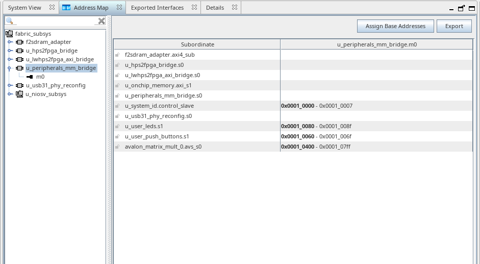The width and height of the screenshot is (480, 264).
Task: Click avalon_matrix_mult_0.avs_s0 subordinate name
Action: point(163,147)
